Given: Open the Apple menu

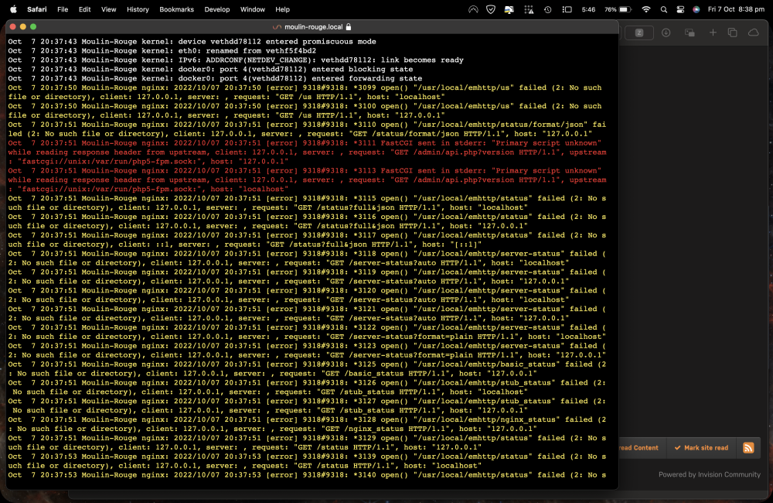Looking at the screenshot, I should click(13, 9).
